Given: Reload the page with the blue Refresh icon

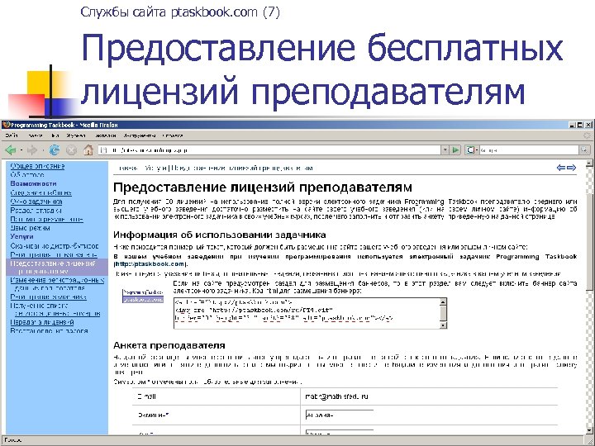Looking at the screenshot, I should tap(55, 150).
